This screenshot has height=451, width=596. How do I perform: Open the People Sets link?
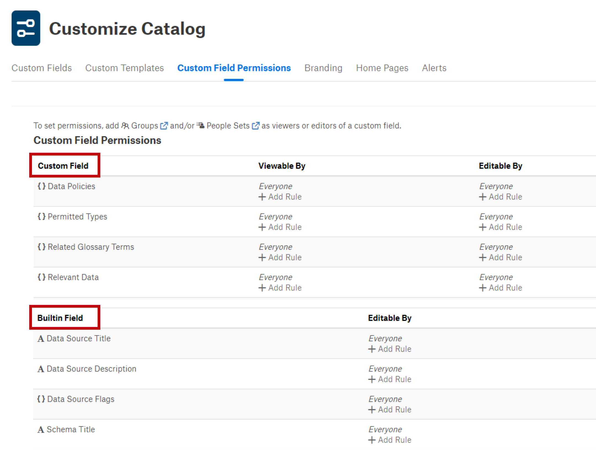coord(228,126)
